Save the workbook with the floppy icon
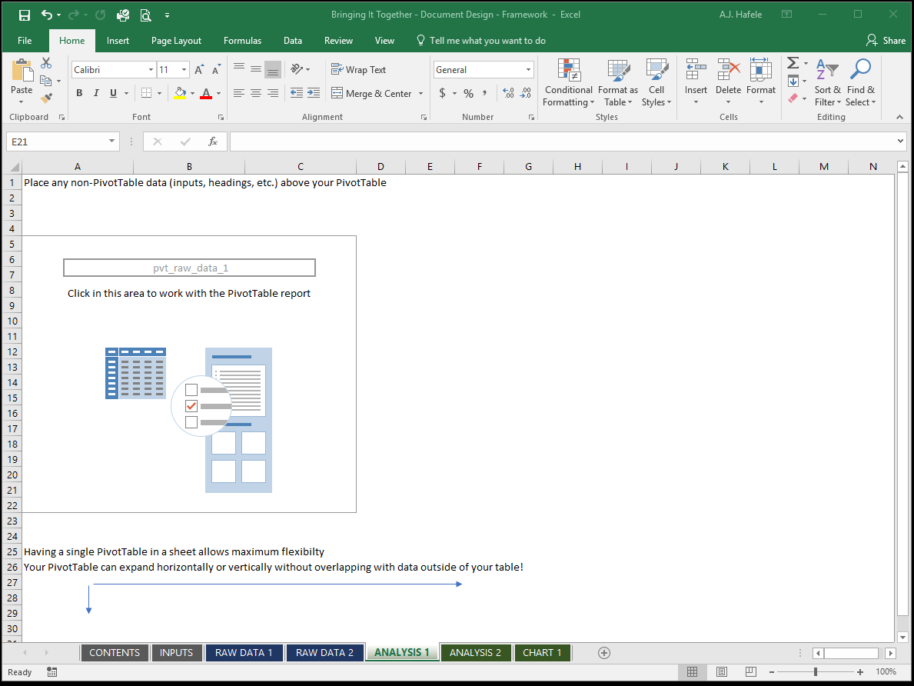 click(25, 15)
